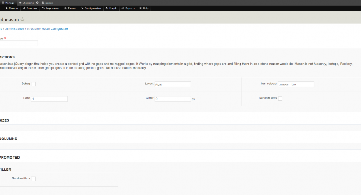Open the People admin menu
Viewport: 361px width, 195px height.
pos(111,8)
